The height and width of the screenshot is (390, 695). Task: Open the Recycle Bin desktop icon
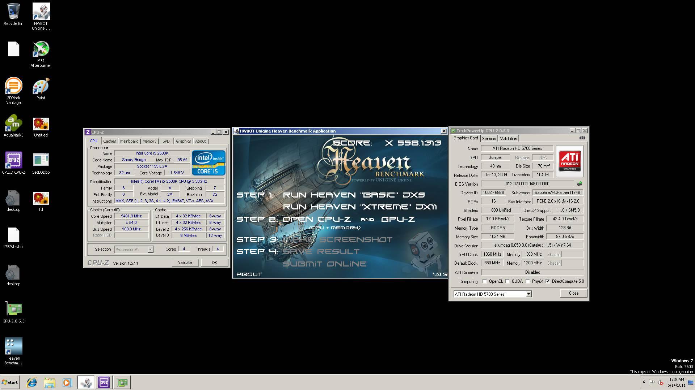click(13, 14)
